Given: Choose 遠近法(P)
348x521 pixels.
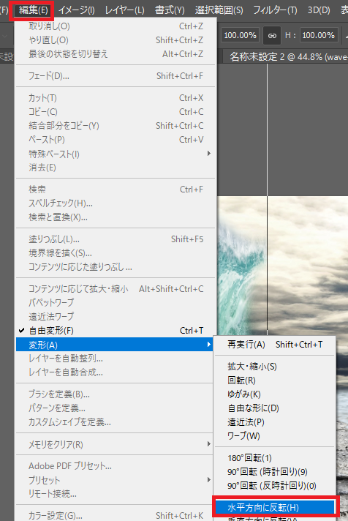Looking at the screenshot, I should 275,422.
